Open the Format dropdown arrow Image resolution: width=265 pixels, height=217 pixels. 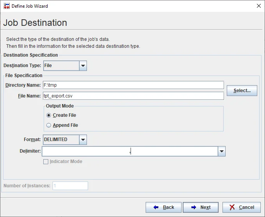coord(83,140)
